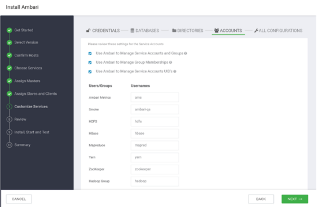Viewport: 317px width, 207px height.
Task: Open the All Configurations tab
Action: [278, 31]
